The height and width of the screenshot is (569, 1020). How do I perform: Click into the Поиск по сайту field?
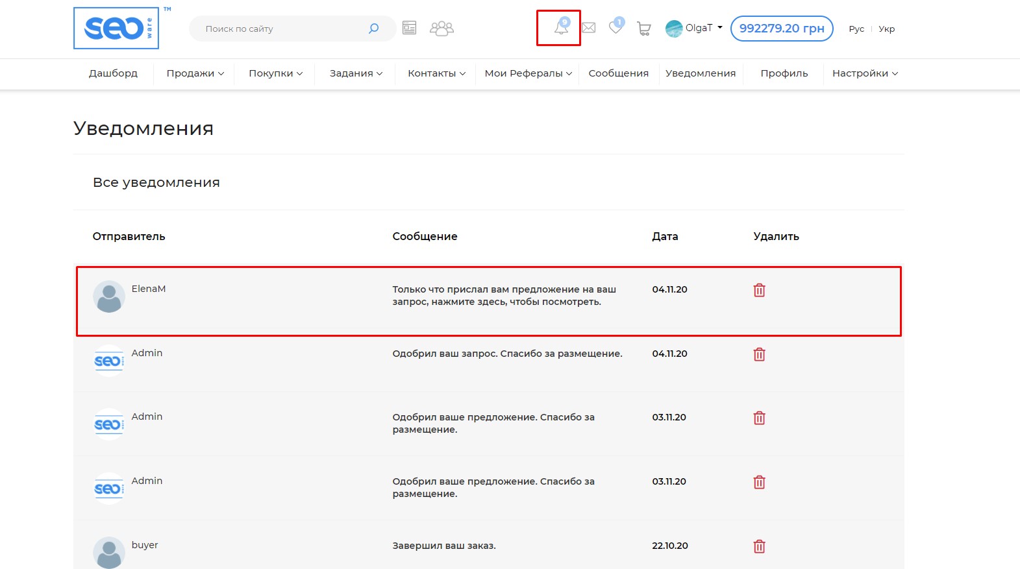(279, 29)
